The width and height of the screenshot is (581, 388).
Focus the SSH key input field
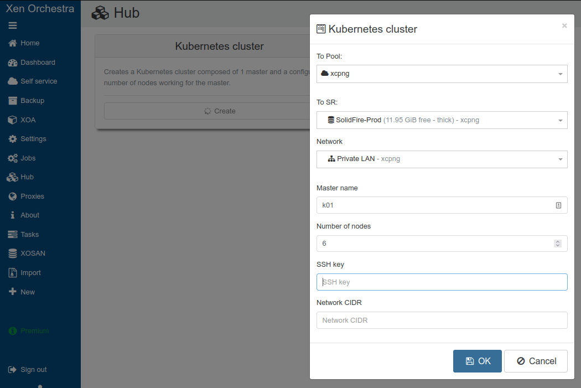[x=442, y=282]
